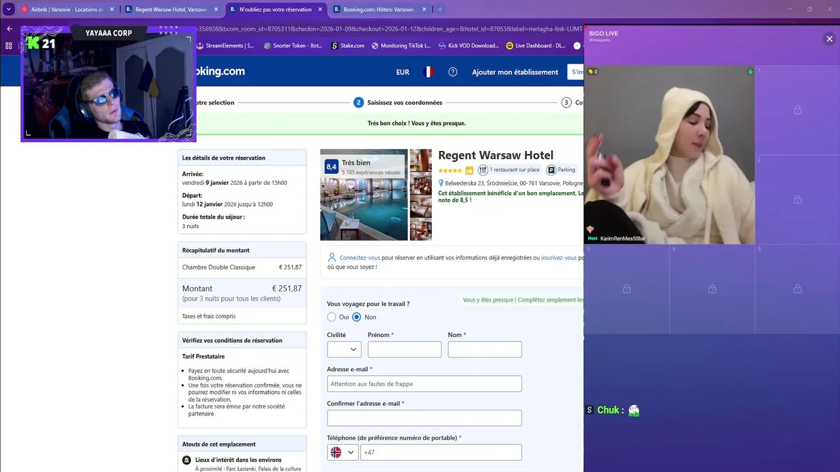
Task: Click locked guest seat 1 in BIGO
Action: (797, 110)
